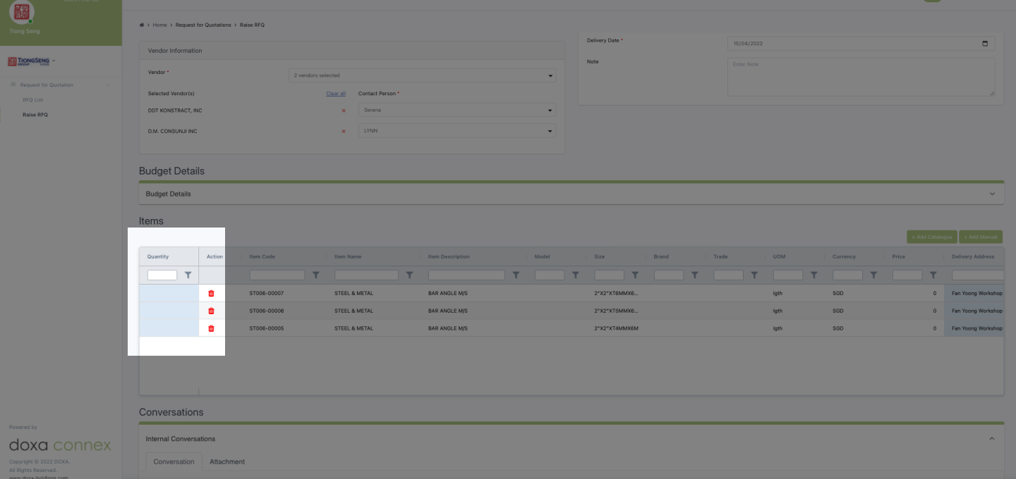Open the Currency column filter icon
Viewport: 1016px width, 479px height.
click(873, 275)
